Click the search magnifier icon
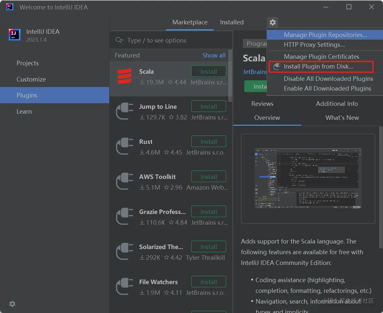 (x=119, y=40)
